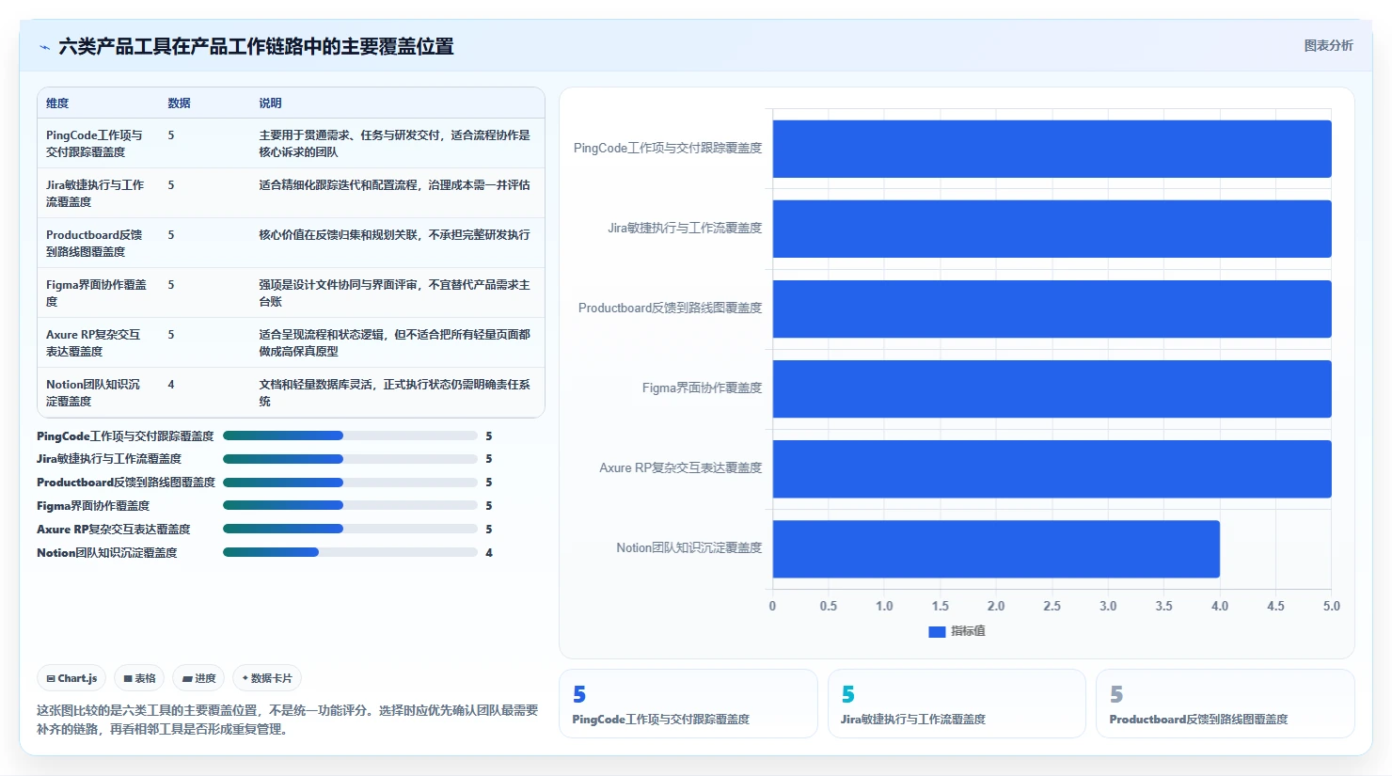Viewport: 1392px width, 776px height.
Task: Click the 维度 column header
Action: [57, 103]
